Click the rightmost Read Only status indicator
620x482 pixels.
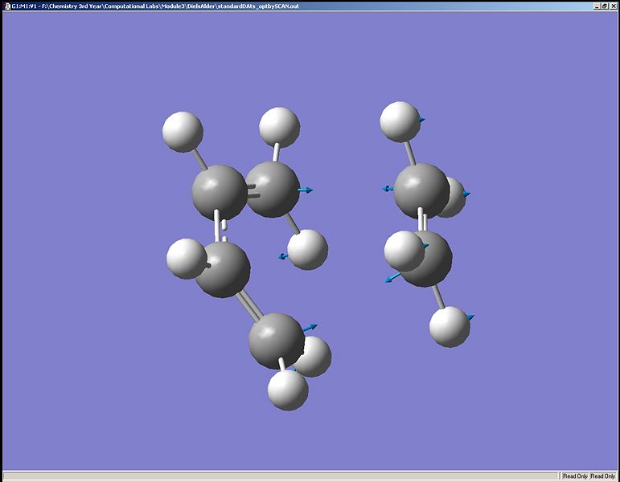point(603,476)
